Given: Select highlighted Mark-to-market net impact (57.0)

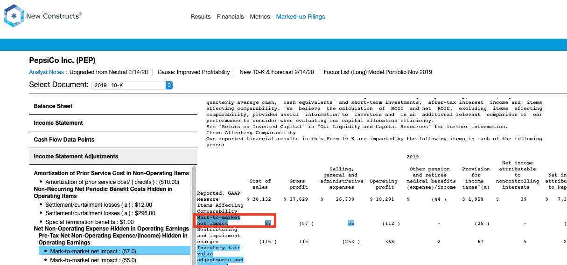Looking at the screenshot, I should coord(114,251).
